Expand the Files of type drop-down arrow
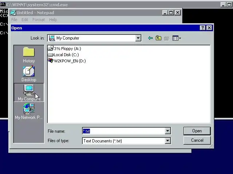233x174 pixels. [x=167, y=141]
